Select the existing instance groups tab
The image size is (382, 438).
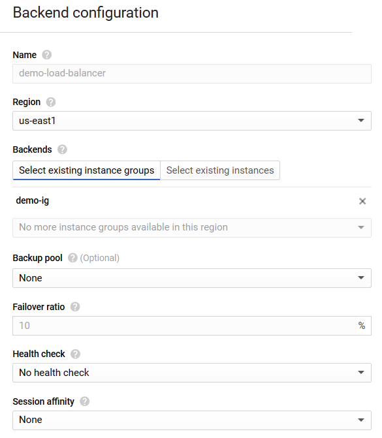[86, 170]
